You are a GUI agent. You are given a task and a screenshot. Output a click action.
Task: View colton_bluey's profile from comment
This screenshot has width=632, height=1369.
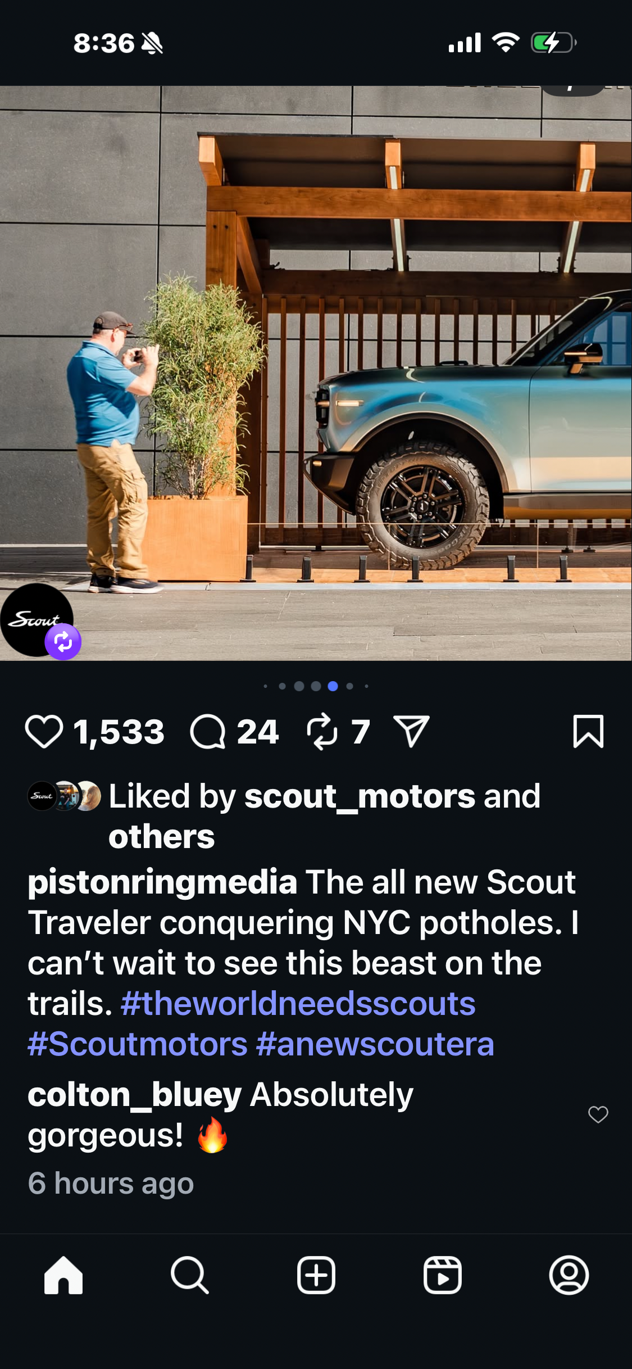tap(134, 1095)
